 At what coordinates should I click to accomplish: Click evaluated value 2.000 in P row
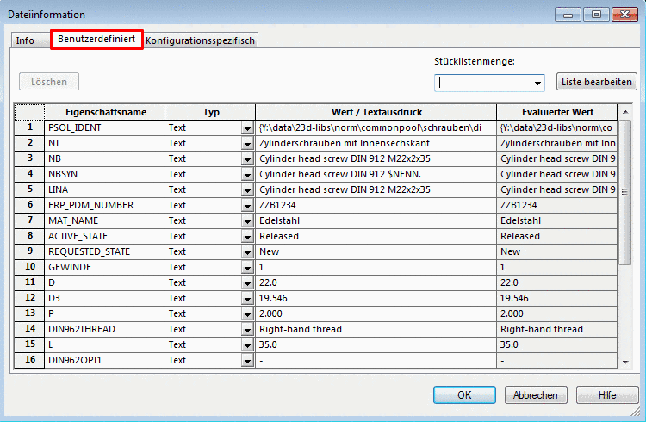(557, 313)
